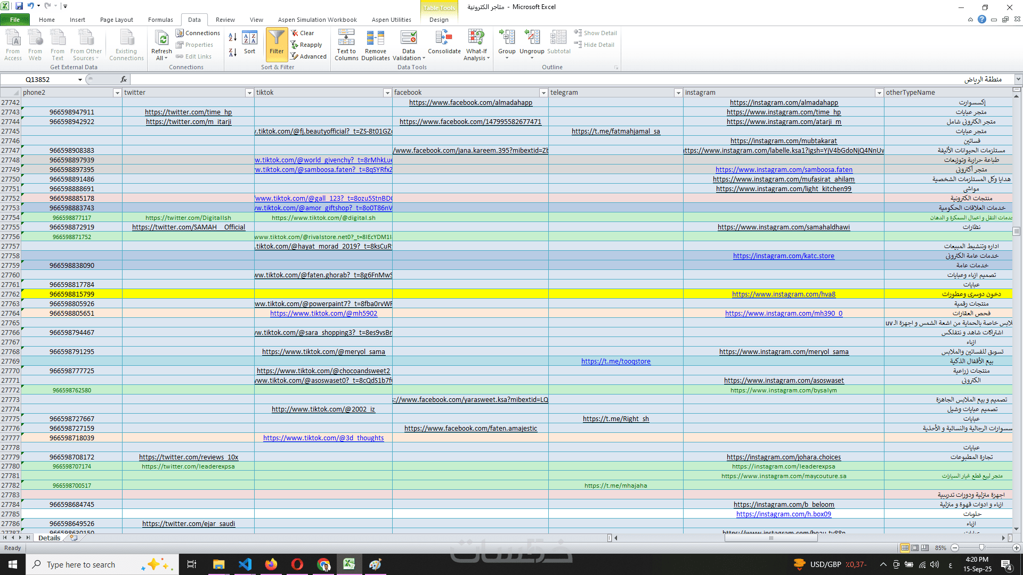This screenshot has width=1023, height=575.
Task: Open the Review ribbon tab
Action: pos(225,20)
